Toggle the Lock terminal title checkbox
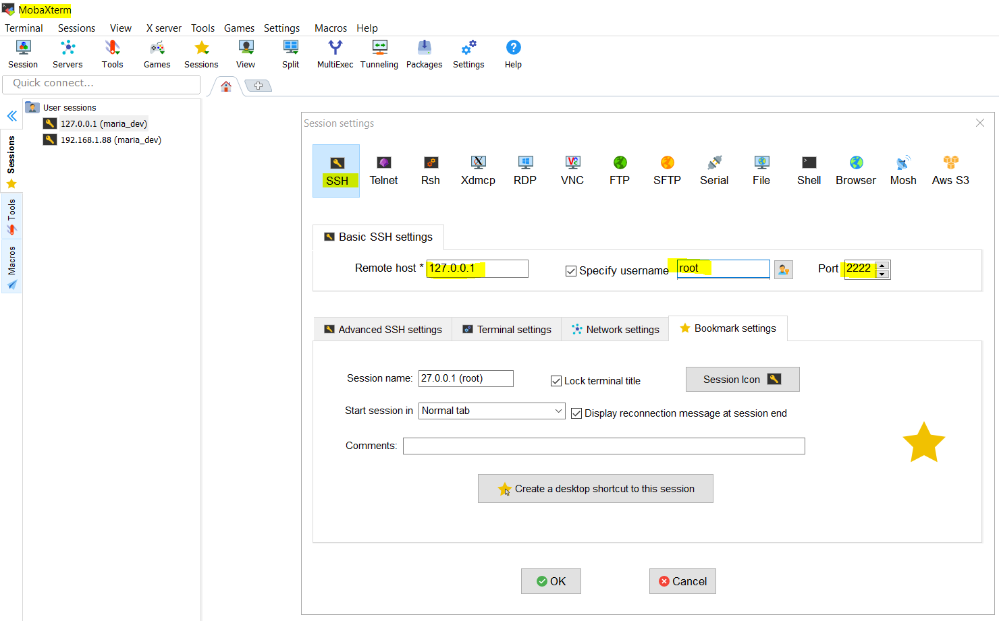 (556, 381)
